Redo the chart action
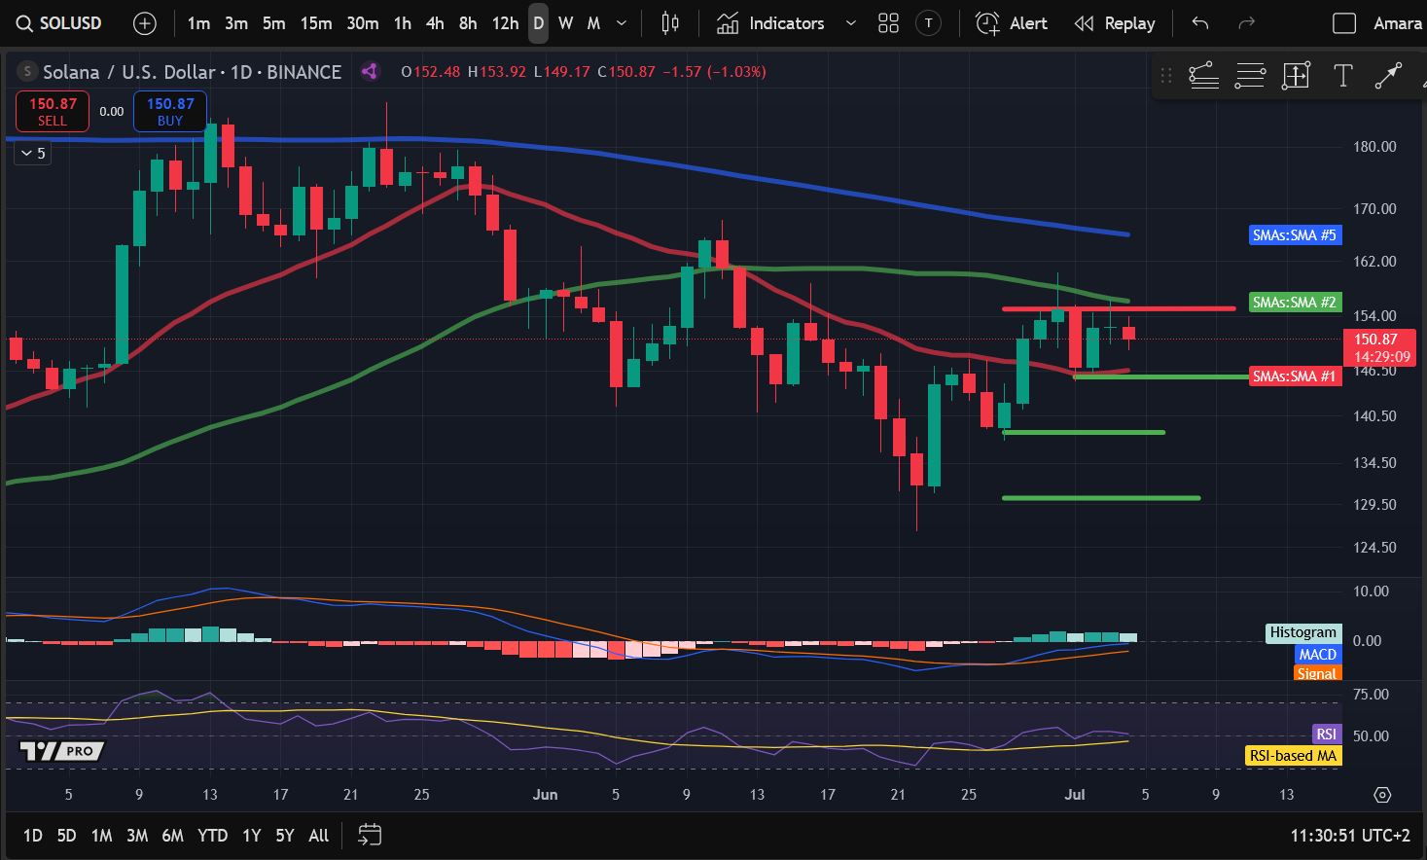Screen dimensions: 1427x860 [x=1246, y=23]
